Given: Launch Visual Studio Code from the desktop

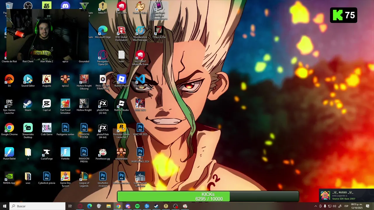Looking at the screenshot, I should [140, 82].
